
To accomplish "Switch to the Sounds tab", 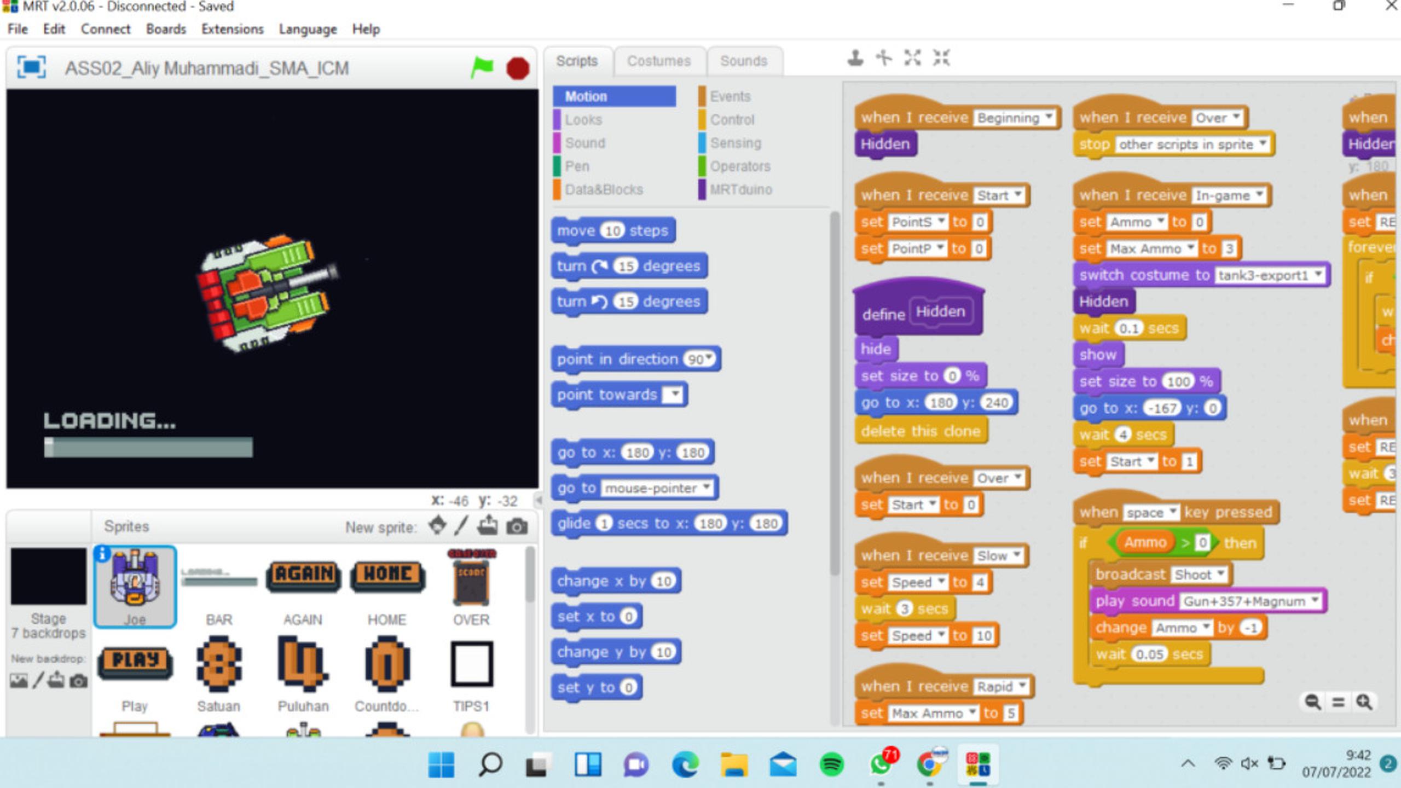I will 744,61.
